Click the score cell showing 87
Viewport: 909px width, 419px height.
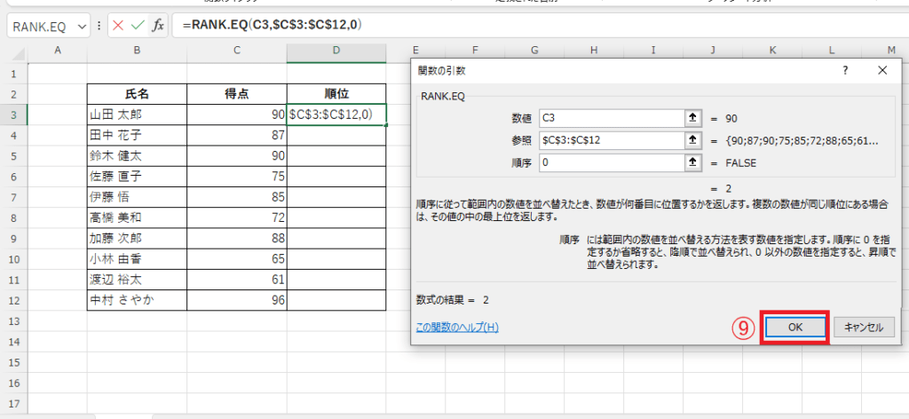(x=236, y=136)
